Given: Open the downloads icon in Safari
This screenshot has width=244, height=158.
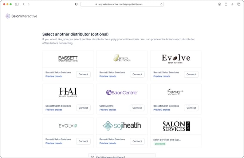Looking at the screenshot, I should [219, 4].
